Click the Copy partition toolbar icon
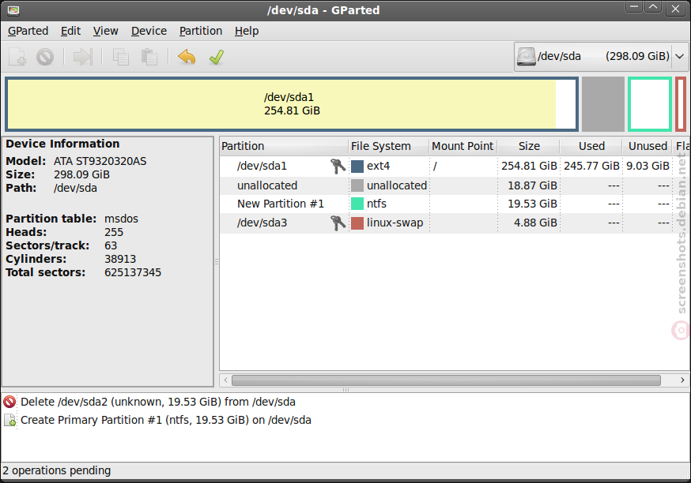The image size is (691, 483). click(121, 57)
